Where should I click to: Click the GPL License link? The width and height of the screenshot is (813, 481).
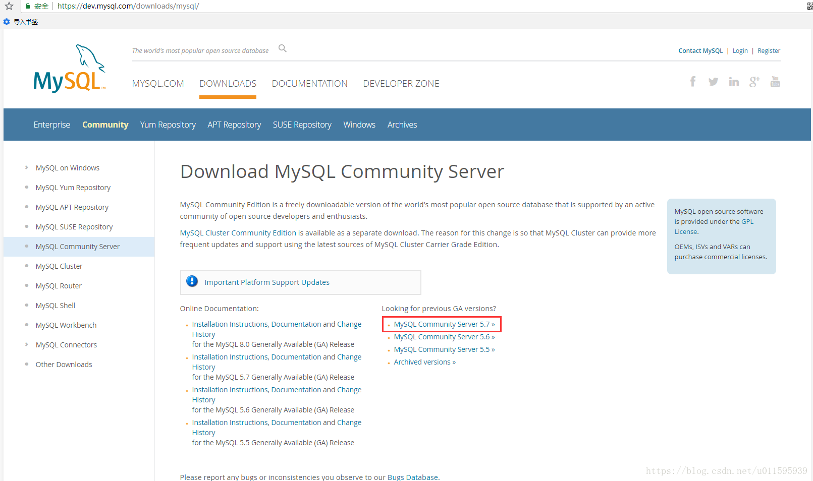coord(714,226)
